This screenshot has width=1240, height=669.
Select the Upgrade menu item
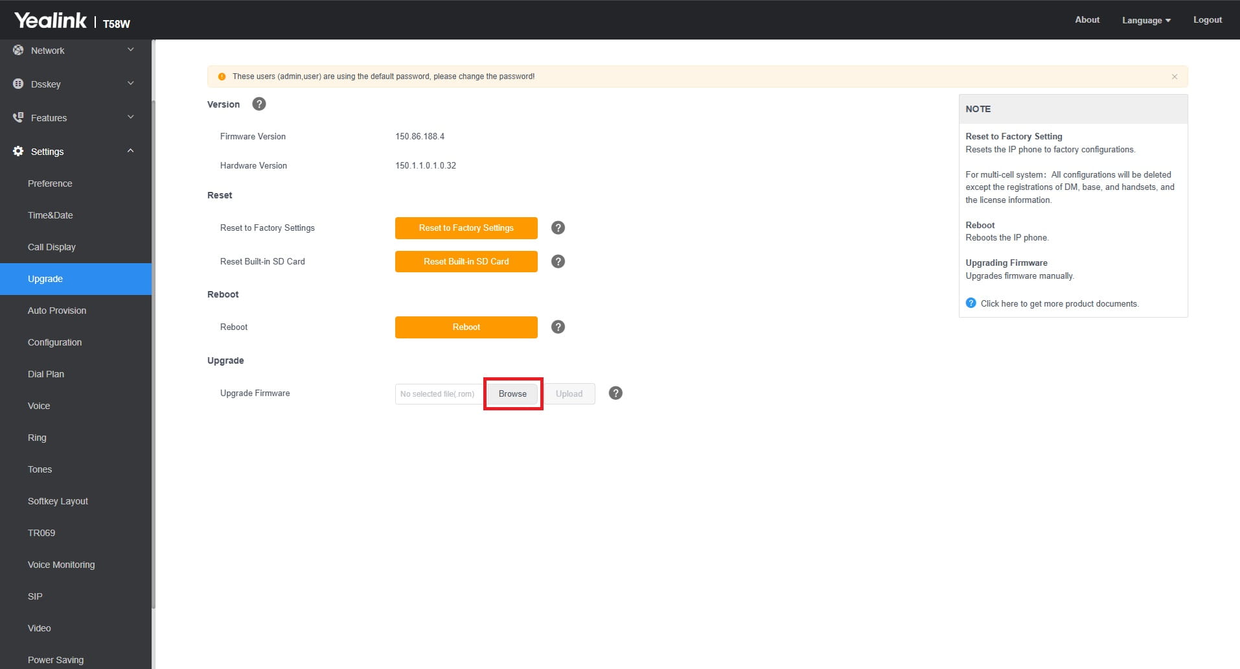pyautogui.click(x=76, y=279)
